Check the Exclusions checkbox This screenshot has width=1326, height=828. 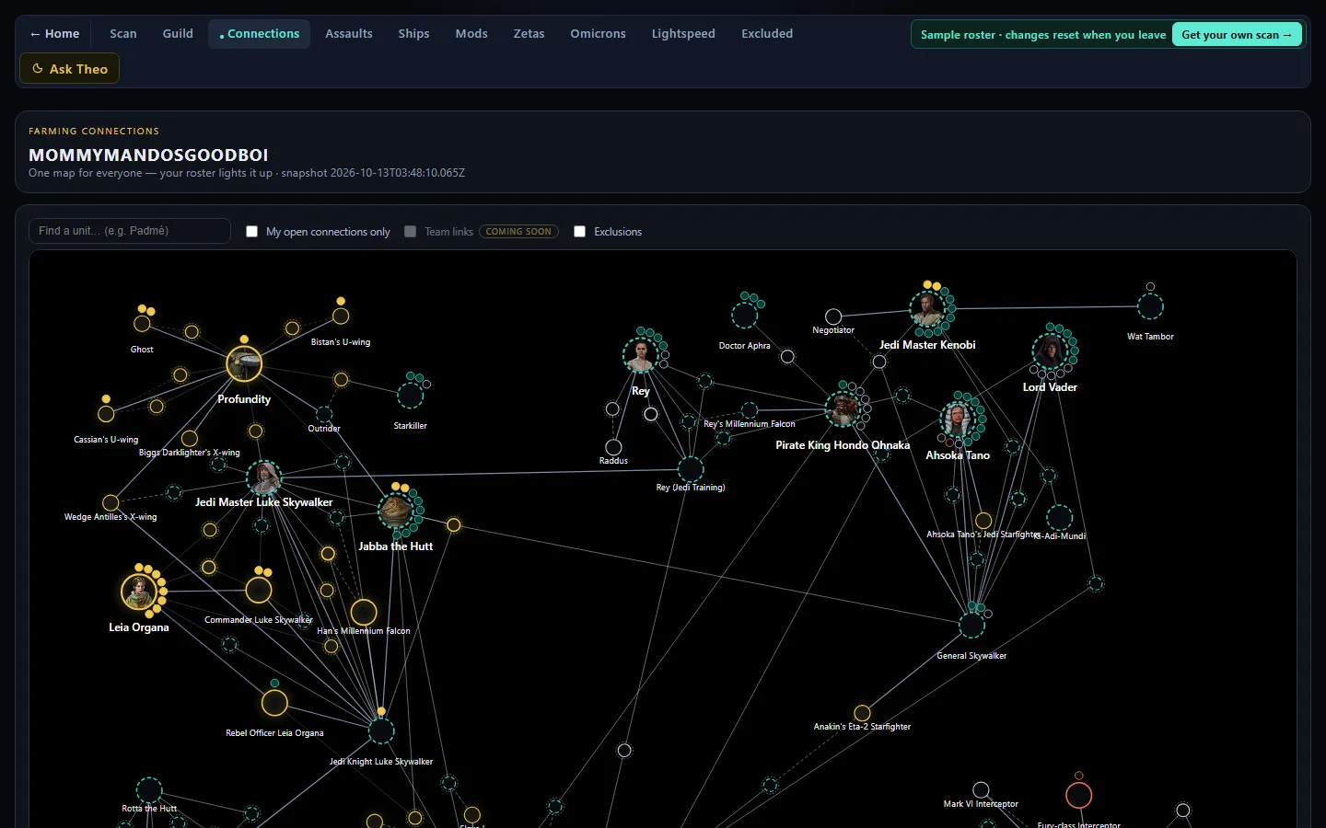pos(579,232)
